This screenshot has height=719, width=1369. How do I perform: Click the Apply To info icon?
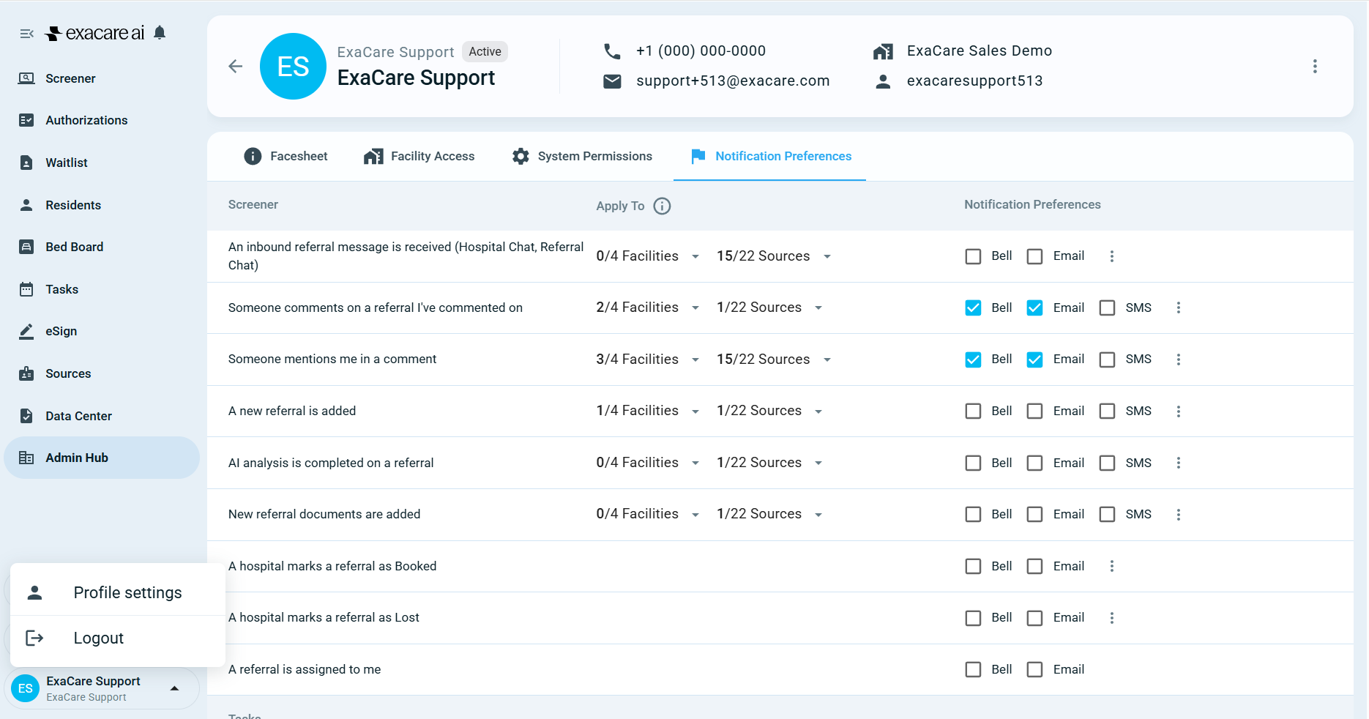coord(662,206)
